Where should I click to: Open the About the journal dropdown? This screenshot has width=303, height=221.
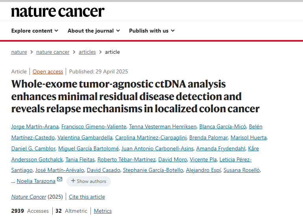(94, 31)
